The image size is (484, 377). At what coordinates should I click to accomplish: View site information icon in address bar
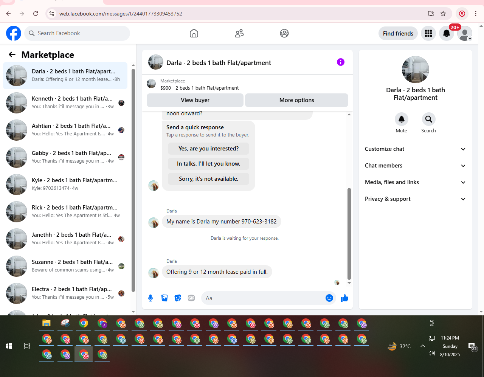pos(52,14)
